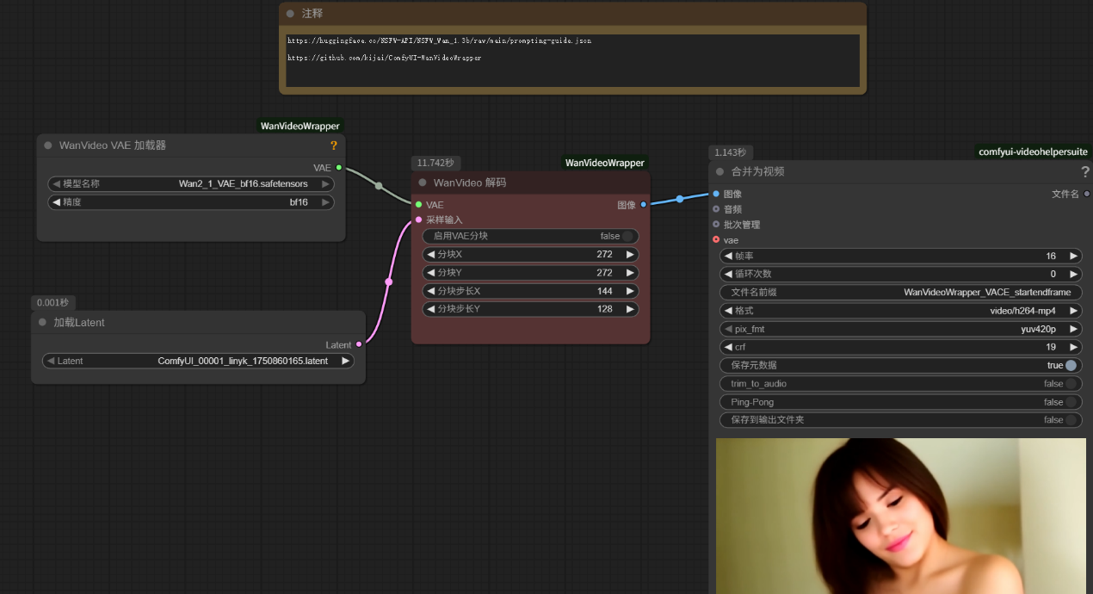Disable the 保存元数据 toggle
Viewport: 1093px width, 594px height.
click(x=1070, y=365)
